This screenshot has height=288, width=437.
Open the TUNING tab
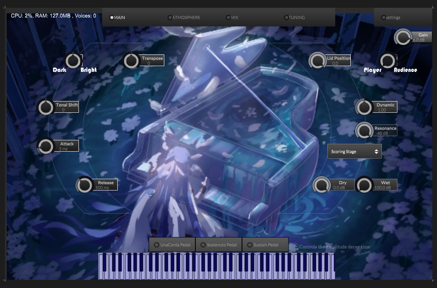point(295,17)
